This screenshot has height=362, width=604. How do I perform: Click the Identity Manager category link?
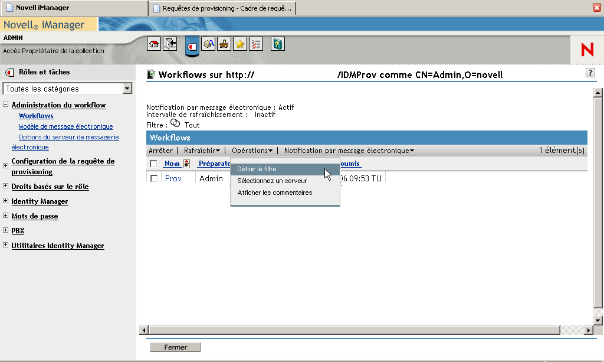click(40, 201)
